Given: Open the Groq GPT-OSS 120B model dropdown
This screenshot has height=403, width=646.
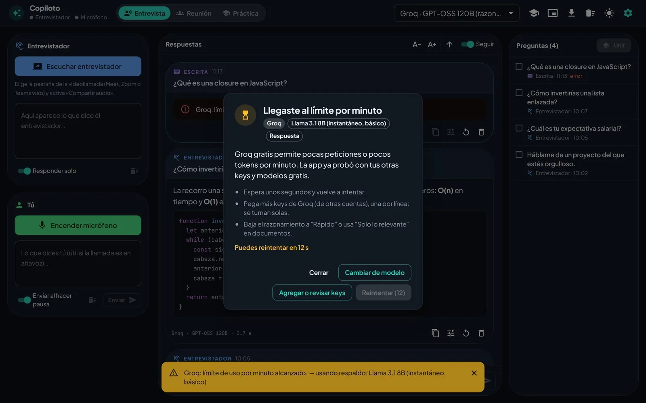Looking at the screenshot, I should point(457,13).
